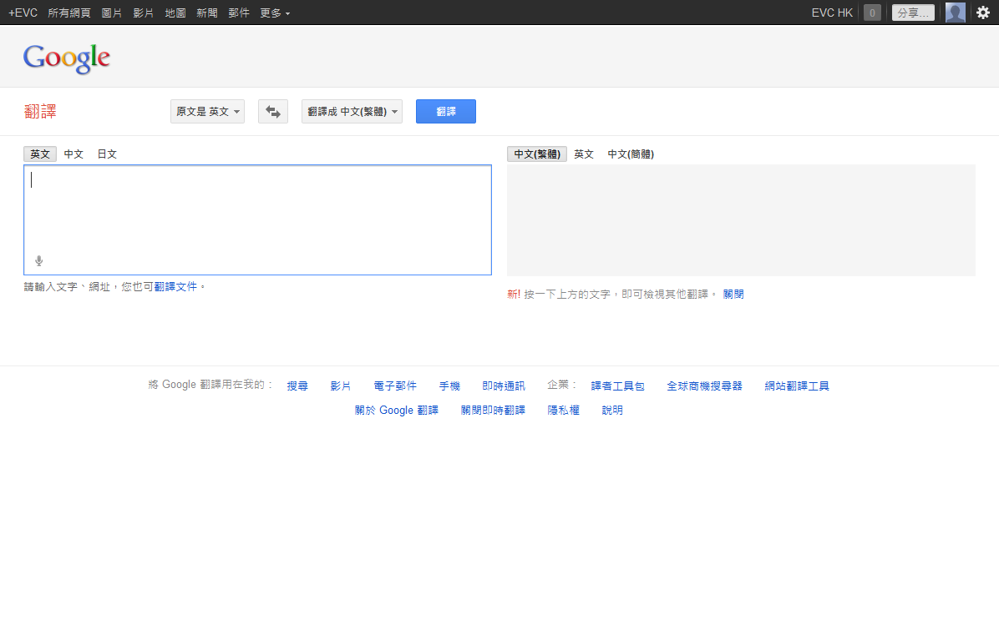
Task: Click the 隱私權 footer link
Action: (564, 411)
